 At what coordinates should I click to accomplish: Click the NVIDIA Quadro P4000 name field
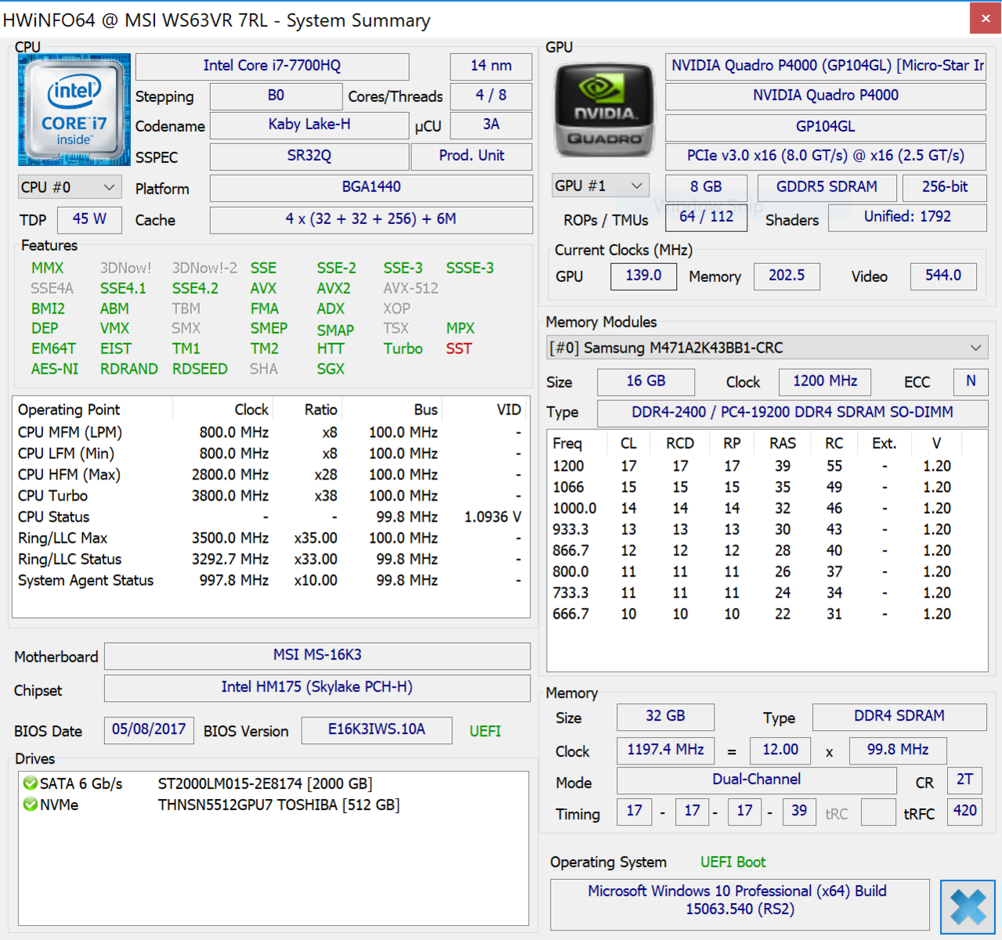(825, 96)
